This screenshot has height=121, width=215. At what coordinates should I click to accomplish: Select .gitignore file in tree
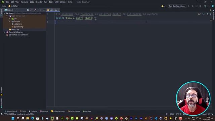17,24
